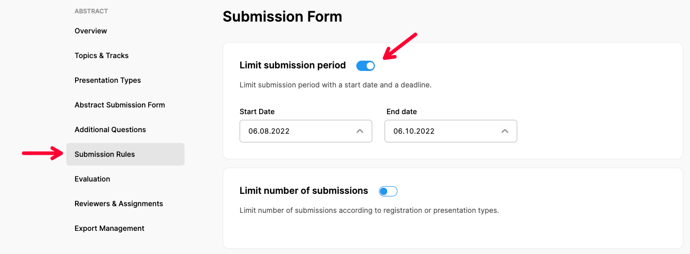Open Abstract Submission Form section
Image resolution: width=690 pixels, height=254 pixels.
click(x=120, y=105)
